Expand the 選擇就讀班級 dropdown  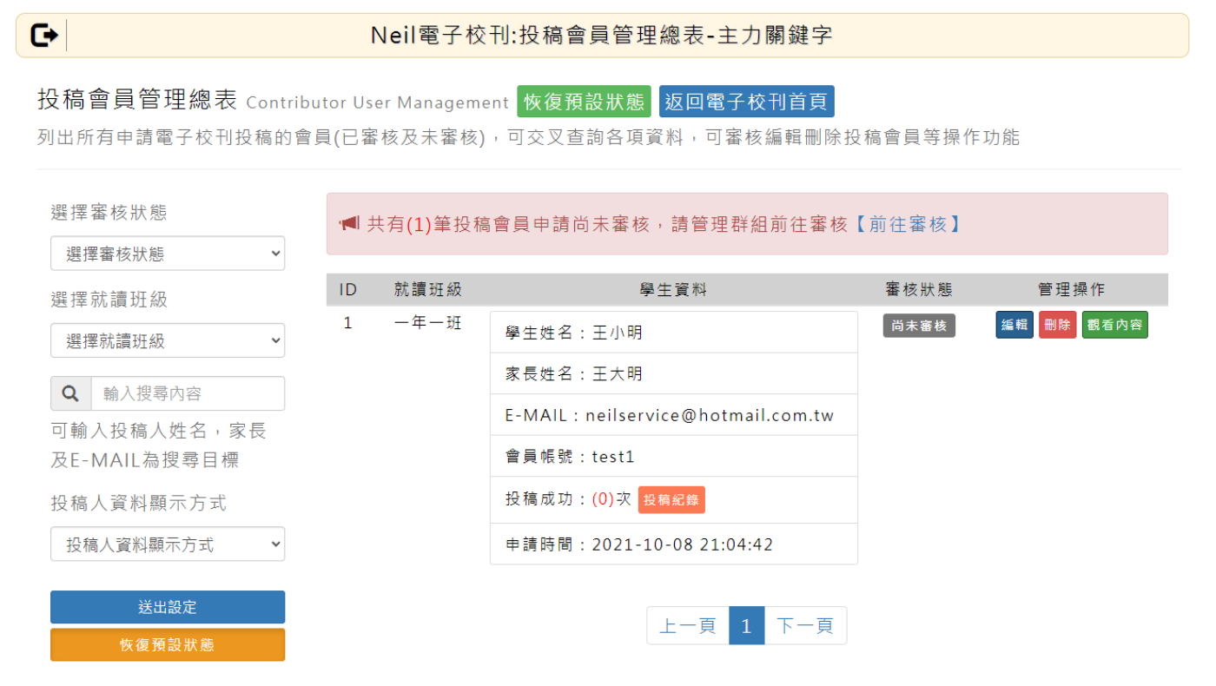pos(168,341)
